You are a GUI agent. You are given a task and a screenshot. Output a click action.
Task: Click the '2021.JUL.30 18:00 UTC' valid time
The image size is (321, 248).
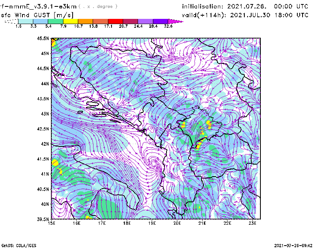pyautogui.click(x=269, y=15)
